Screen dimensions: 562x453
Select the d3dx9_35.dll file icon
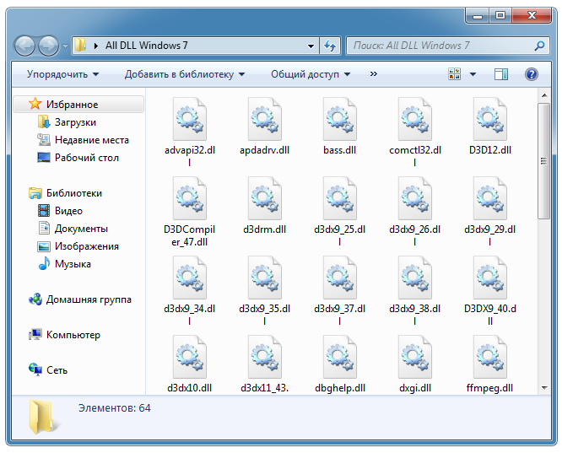tap(265, 278)
